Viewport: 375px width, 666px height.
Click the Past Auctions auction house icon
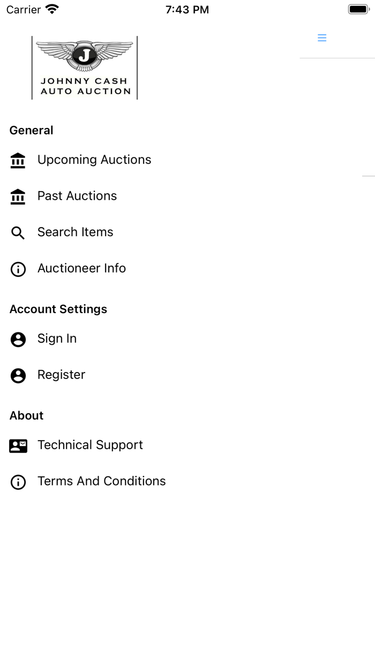point(18,196)
